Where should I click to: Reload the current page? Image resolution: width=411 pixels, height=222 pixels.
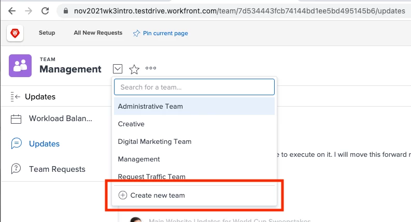(x=45, y=11)
